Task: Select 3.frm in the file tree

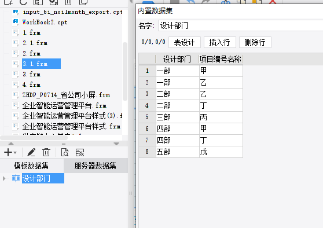Action: (31, 74)
